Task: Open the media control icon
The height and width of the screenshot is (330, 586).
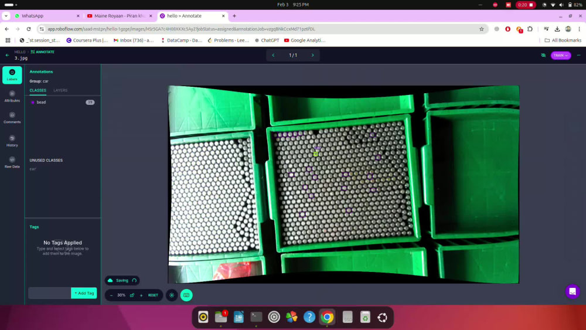Action: [x=546, y=29]
